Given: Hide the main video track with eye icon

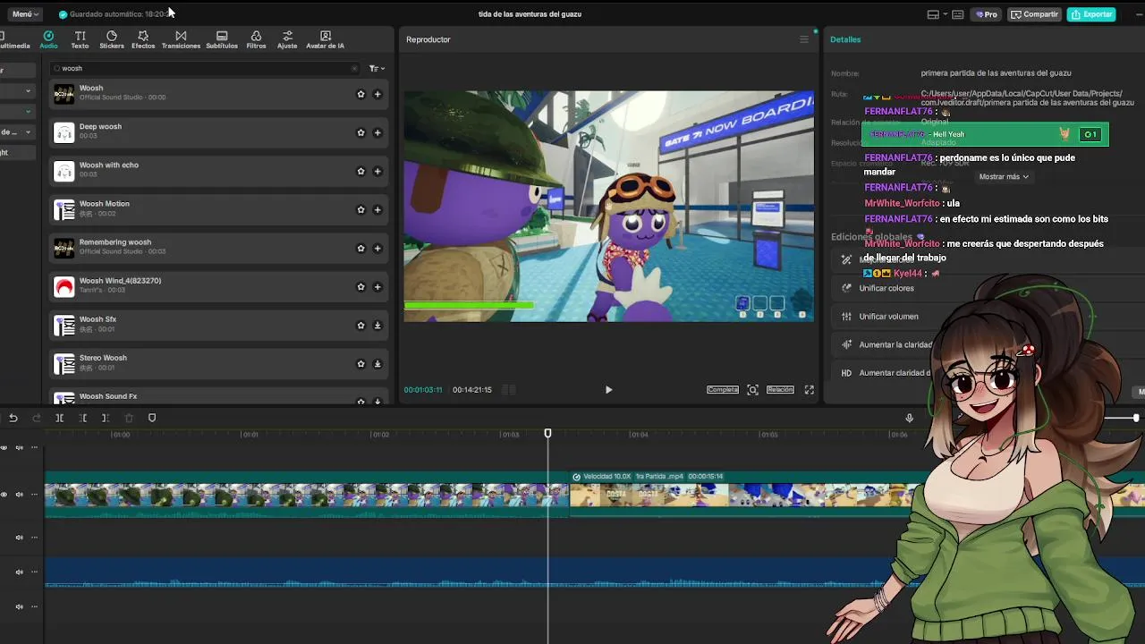Looking at the screenshot, I should [x=4, y=495].
